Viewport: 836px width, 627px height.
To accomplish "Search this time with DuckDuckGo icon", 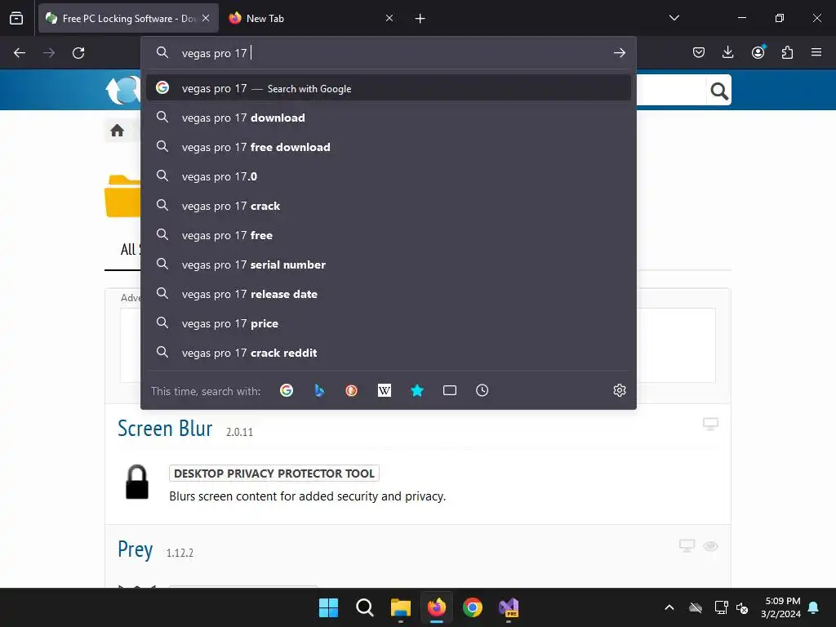I will 351,390.
